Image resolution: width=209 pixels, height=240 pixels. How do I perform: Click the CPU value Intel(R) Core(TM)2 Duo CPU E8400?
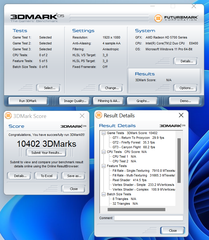tap(172, 43)
